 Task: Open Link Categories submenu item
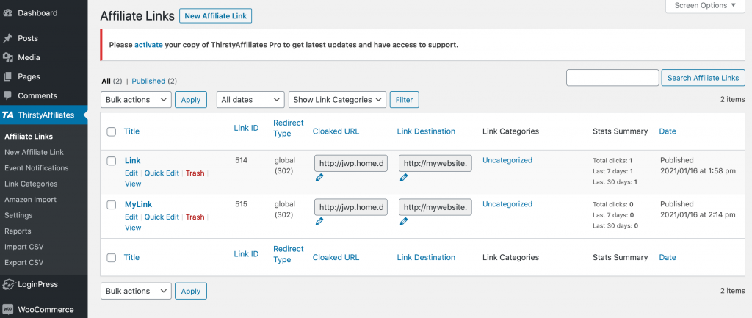coord(30,184)
